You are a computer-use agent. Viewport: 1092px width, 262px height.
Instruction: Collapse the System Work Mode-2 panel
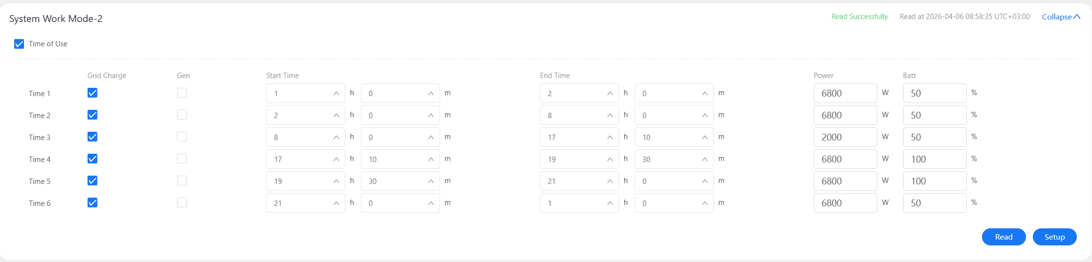coord(1061,17)
